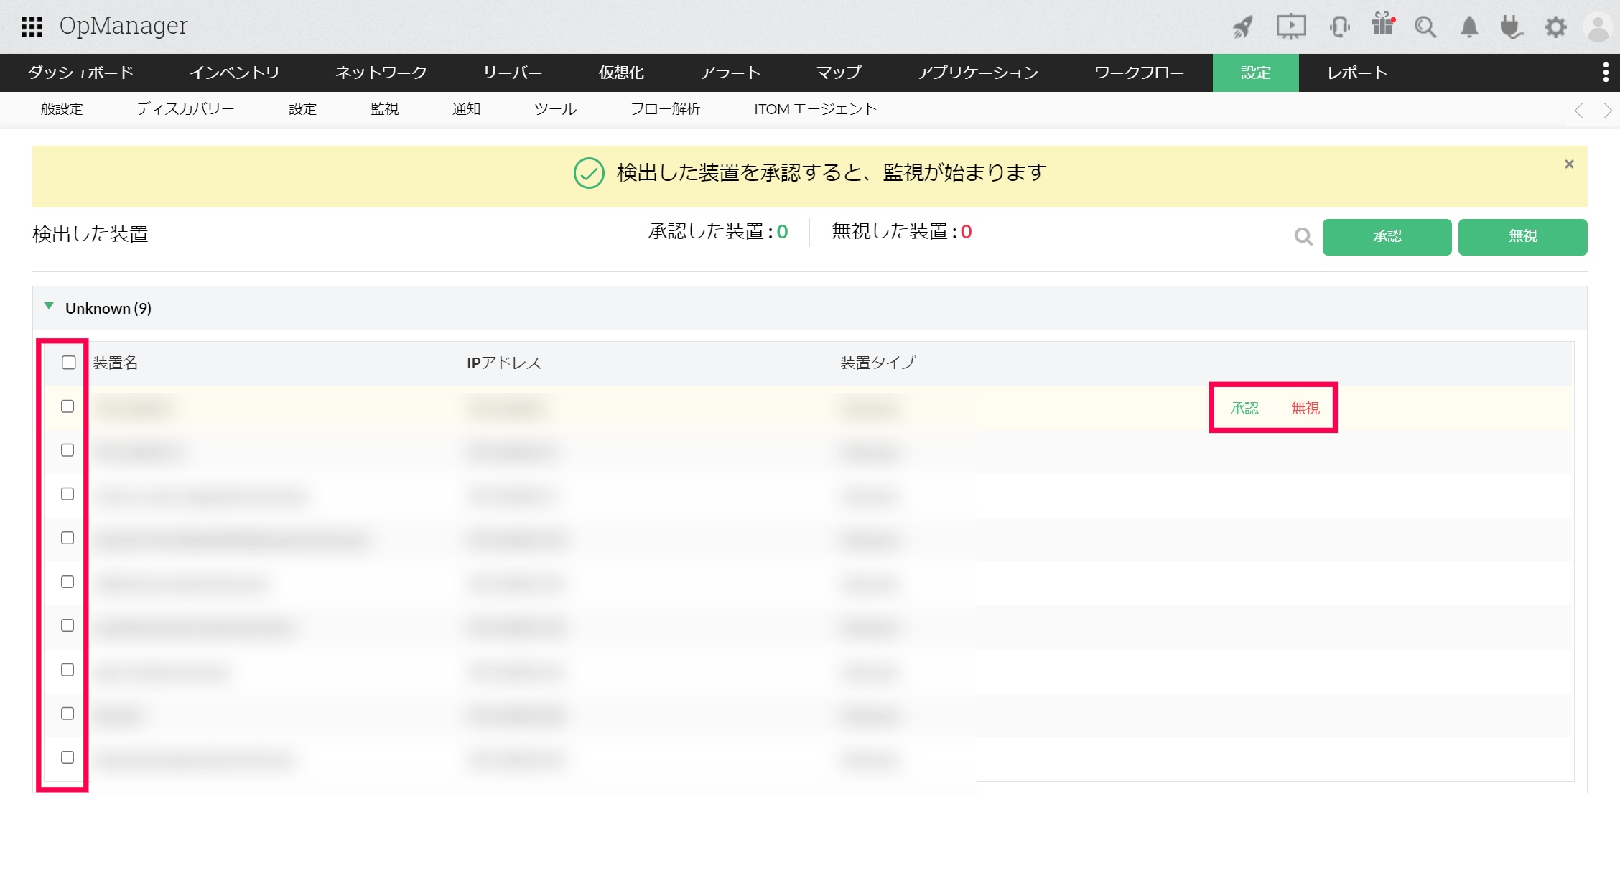Viewport: 1620px width, 891px height.
Task: Check the last device row checkbox
Action: click(x=67, y=757)
